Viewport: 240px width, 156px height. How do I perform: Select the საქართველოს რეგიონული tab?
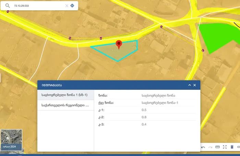[x=65, y=105]
